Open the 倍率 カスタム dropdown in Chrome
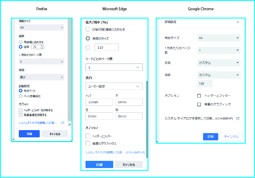 [219, 75]
